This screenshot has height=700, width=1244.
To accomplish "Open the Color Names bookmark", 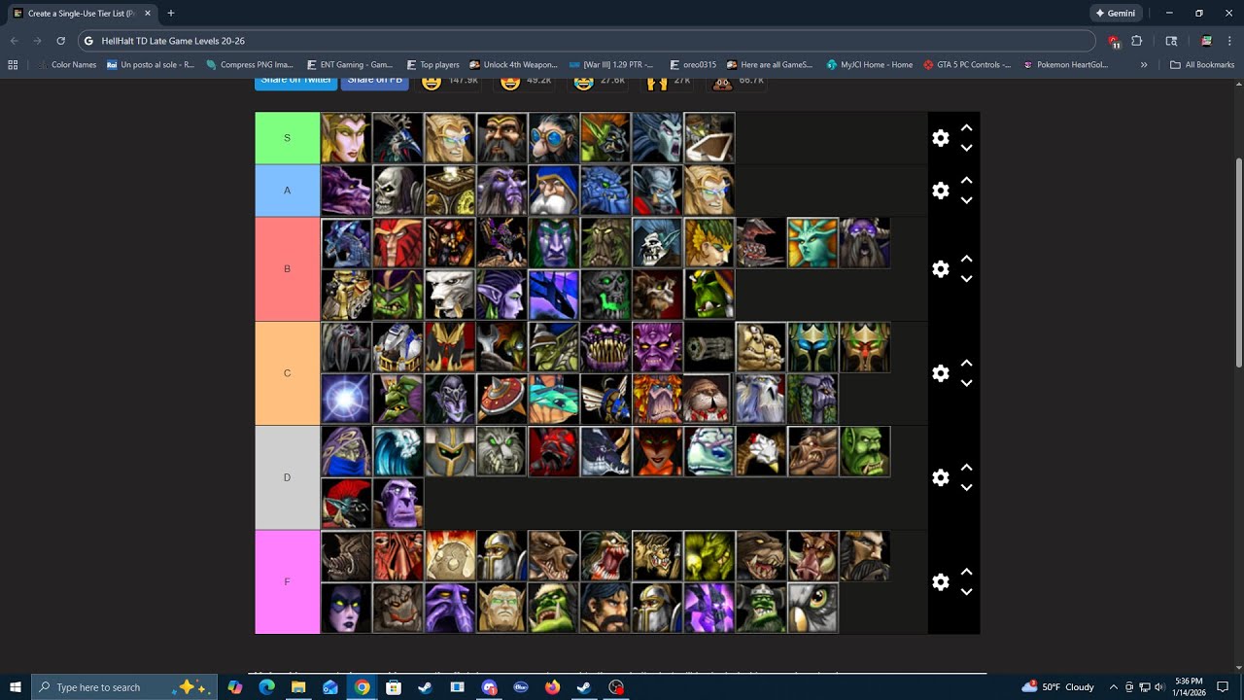I will [66, 65].
